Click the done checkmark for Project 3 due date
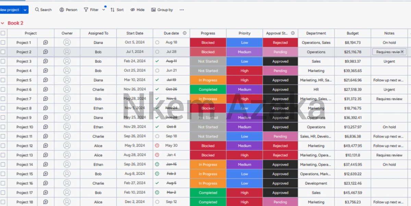The height and width of the screenshot is (206, 411). click(x=157, y=61)
